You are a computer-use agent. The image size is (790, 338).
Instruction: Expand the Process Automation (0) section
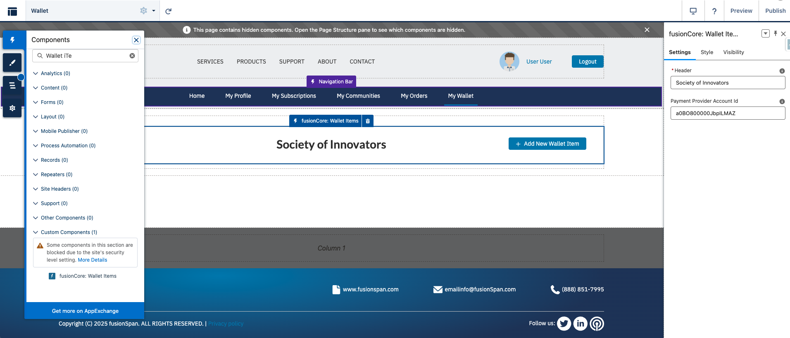64,146
